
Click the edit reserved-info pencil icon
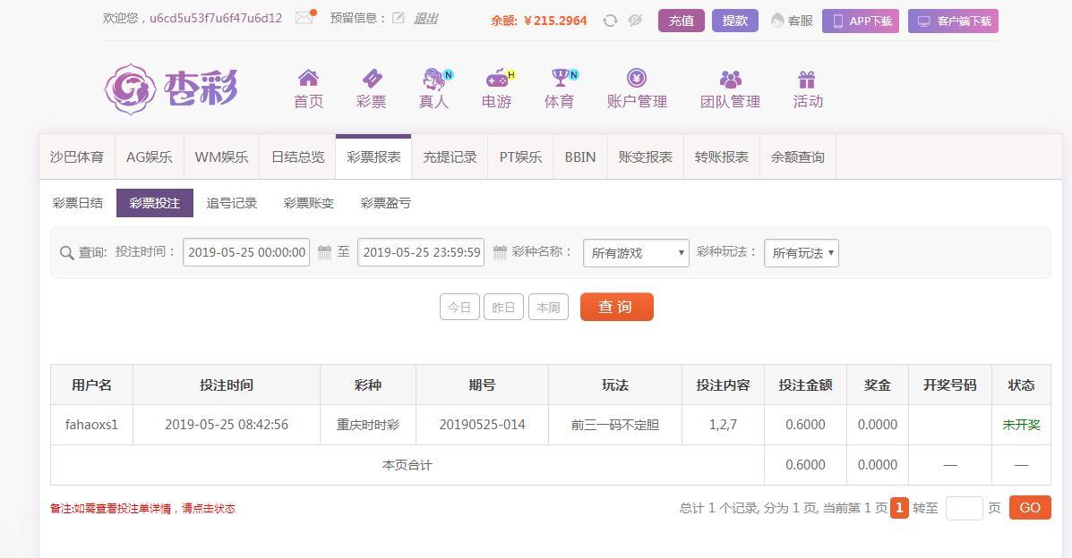(398, 19)
